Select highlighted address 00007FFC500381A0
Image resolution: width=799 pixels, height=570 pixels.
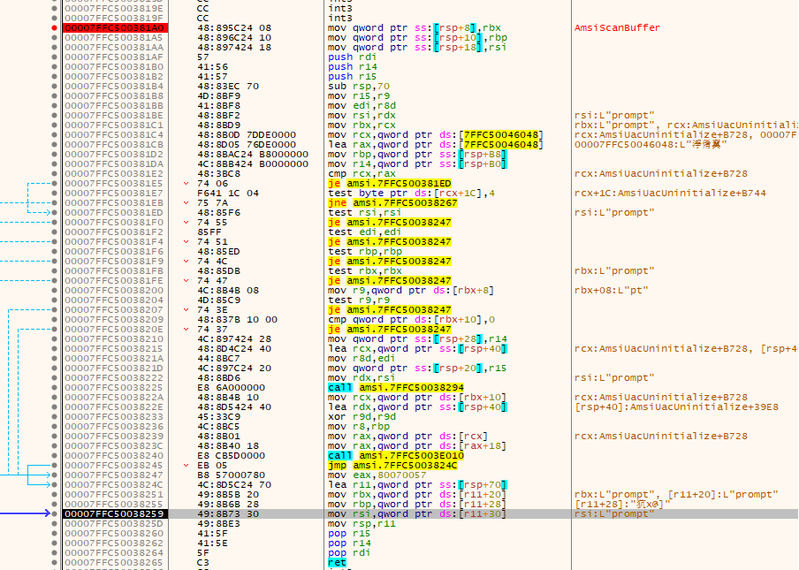coord(115,28)
